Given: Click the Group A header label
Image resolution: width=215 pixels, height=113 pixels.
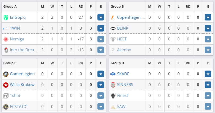Looking at the screenshot, I should pos(10,6).
